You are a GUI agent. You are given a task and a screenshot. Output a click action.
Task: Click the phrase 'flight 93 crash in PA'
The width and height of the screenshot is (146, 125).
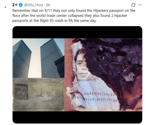click(55, 21)
